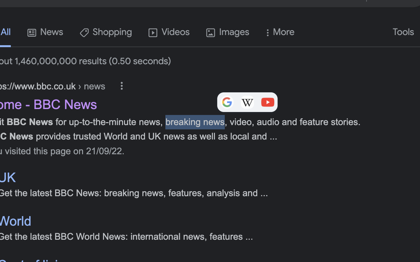Switch to the Images search tab
This screenshot has height=262, width=420.
[x=228, y=32]
